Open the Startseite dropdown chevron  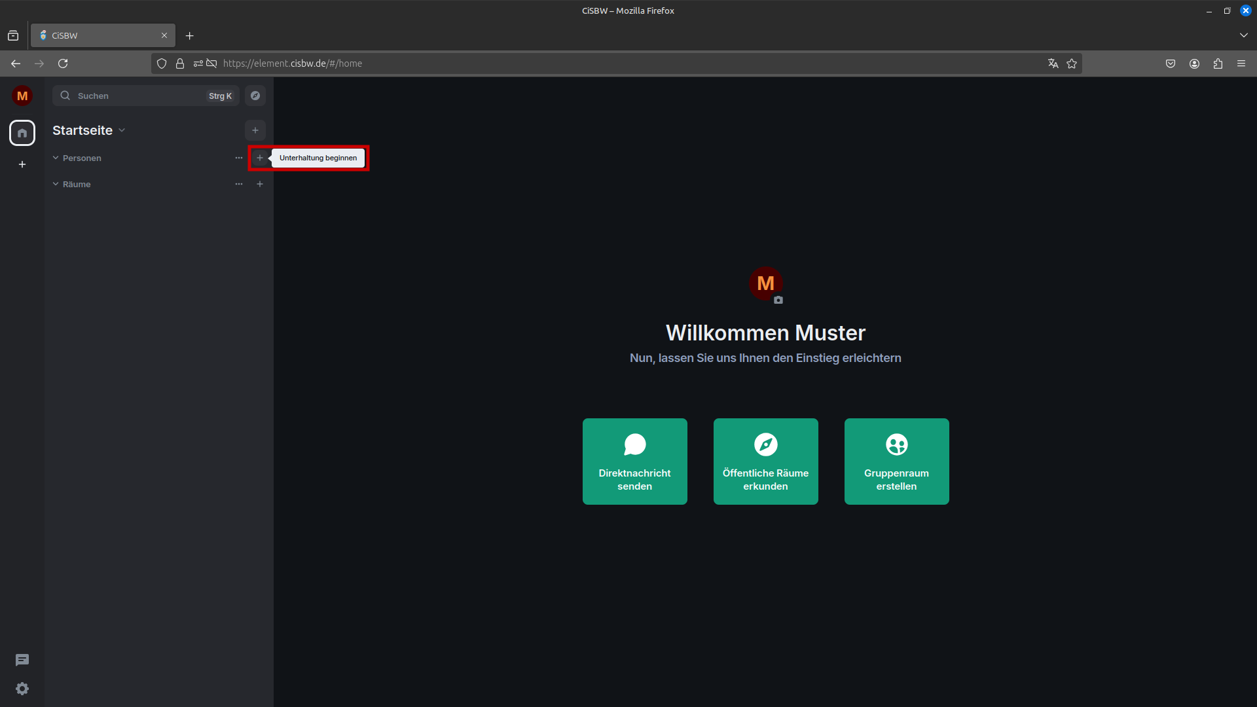pos(122,130)
